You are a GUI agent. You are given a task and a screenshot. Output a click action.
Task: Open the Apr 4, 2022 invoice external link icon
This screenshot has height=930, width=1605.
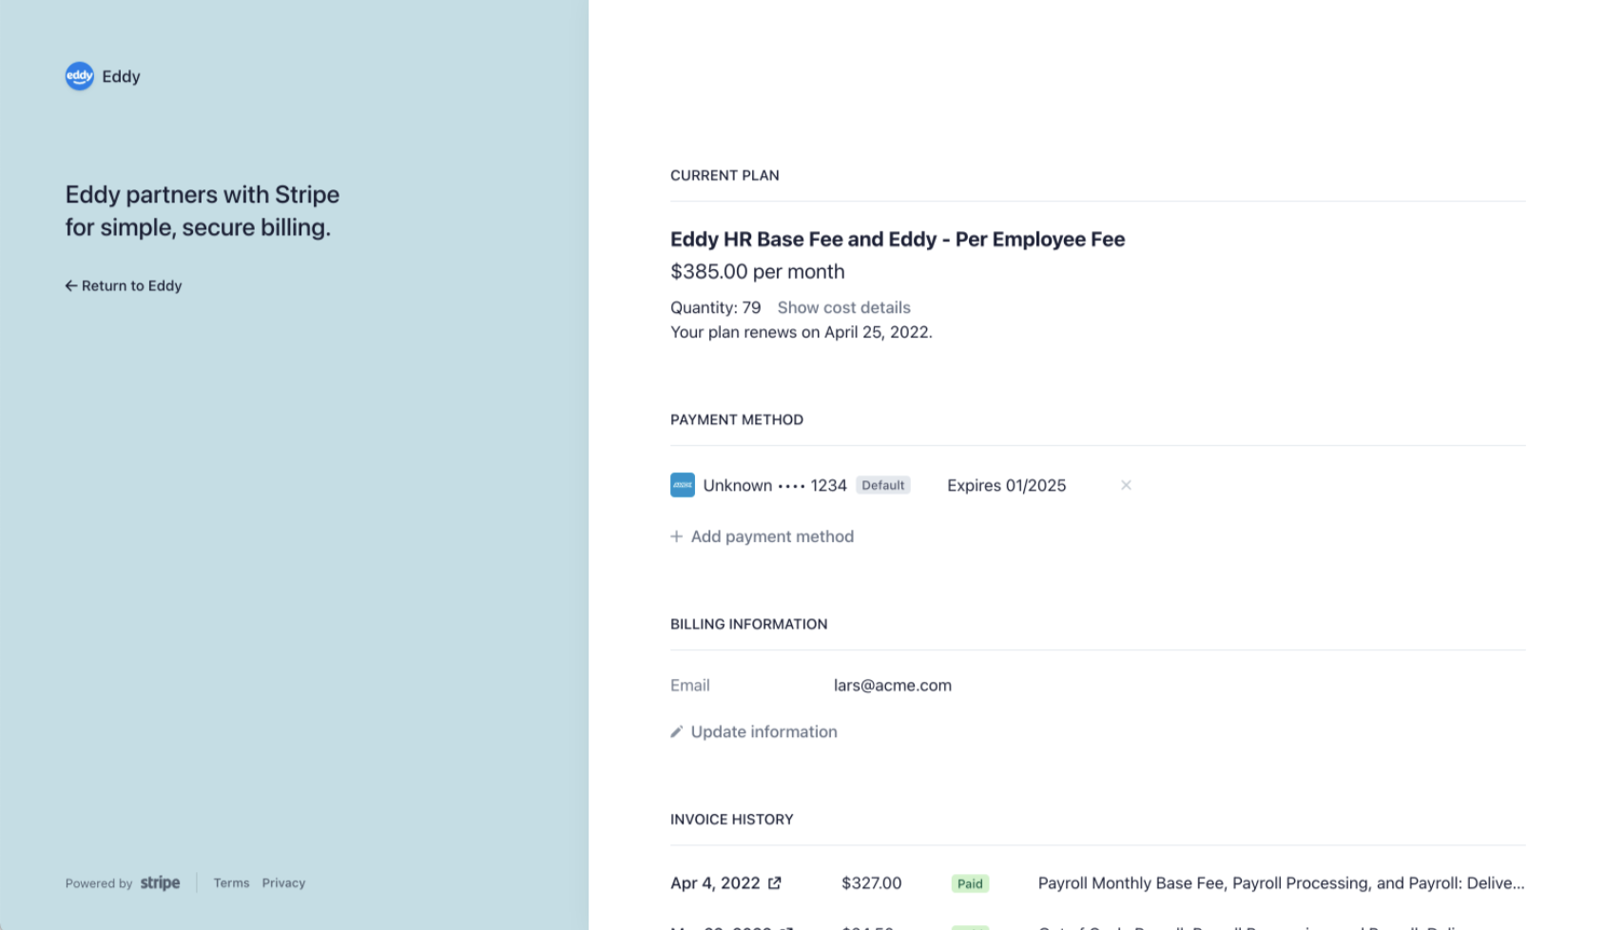[775, 883]
